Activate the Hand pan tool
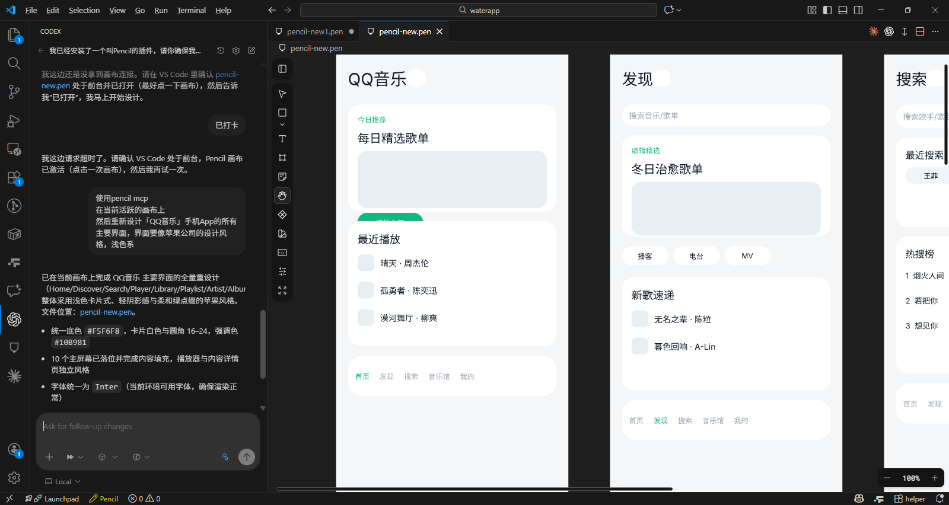This screenshot has width=949, height=505. [x=282, y=196]
